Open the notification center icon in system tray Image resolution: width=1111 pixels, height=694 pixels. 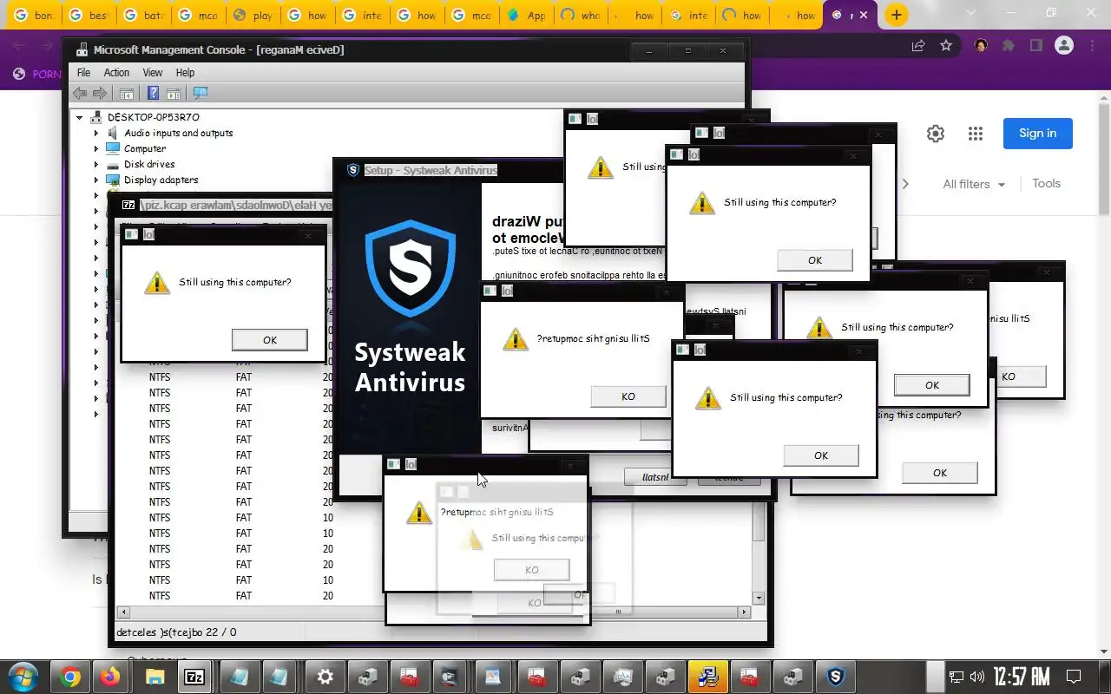(1074, 677)
